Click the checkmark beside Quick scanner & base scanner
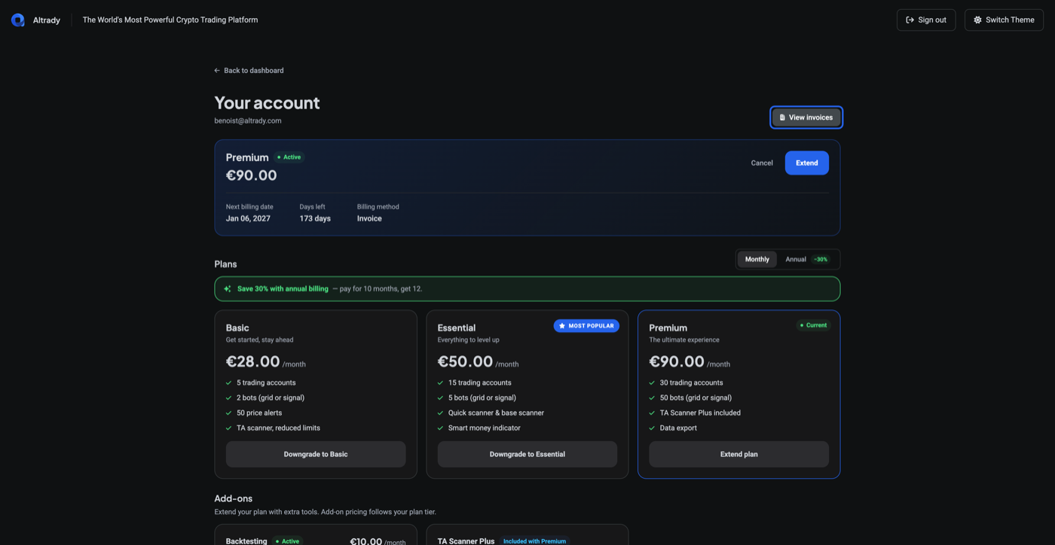The height and width of the screenshot is (545, 1055). [x=441, y=413]
